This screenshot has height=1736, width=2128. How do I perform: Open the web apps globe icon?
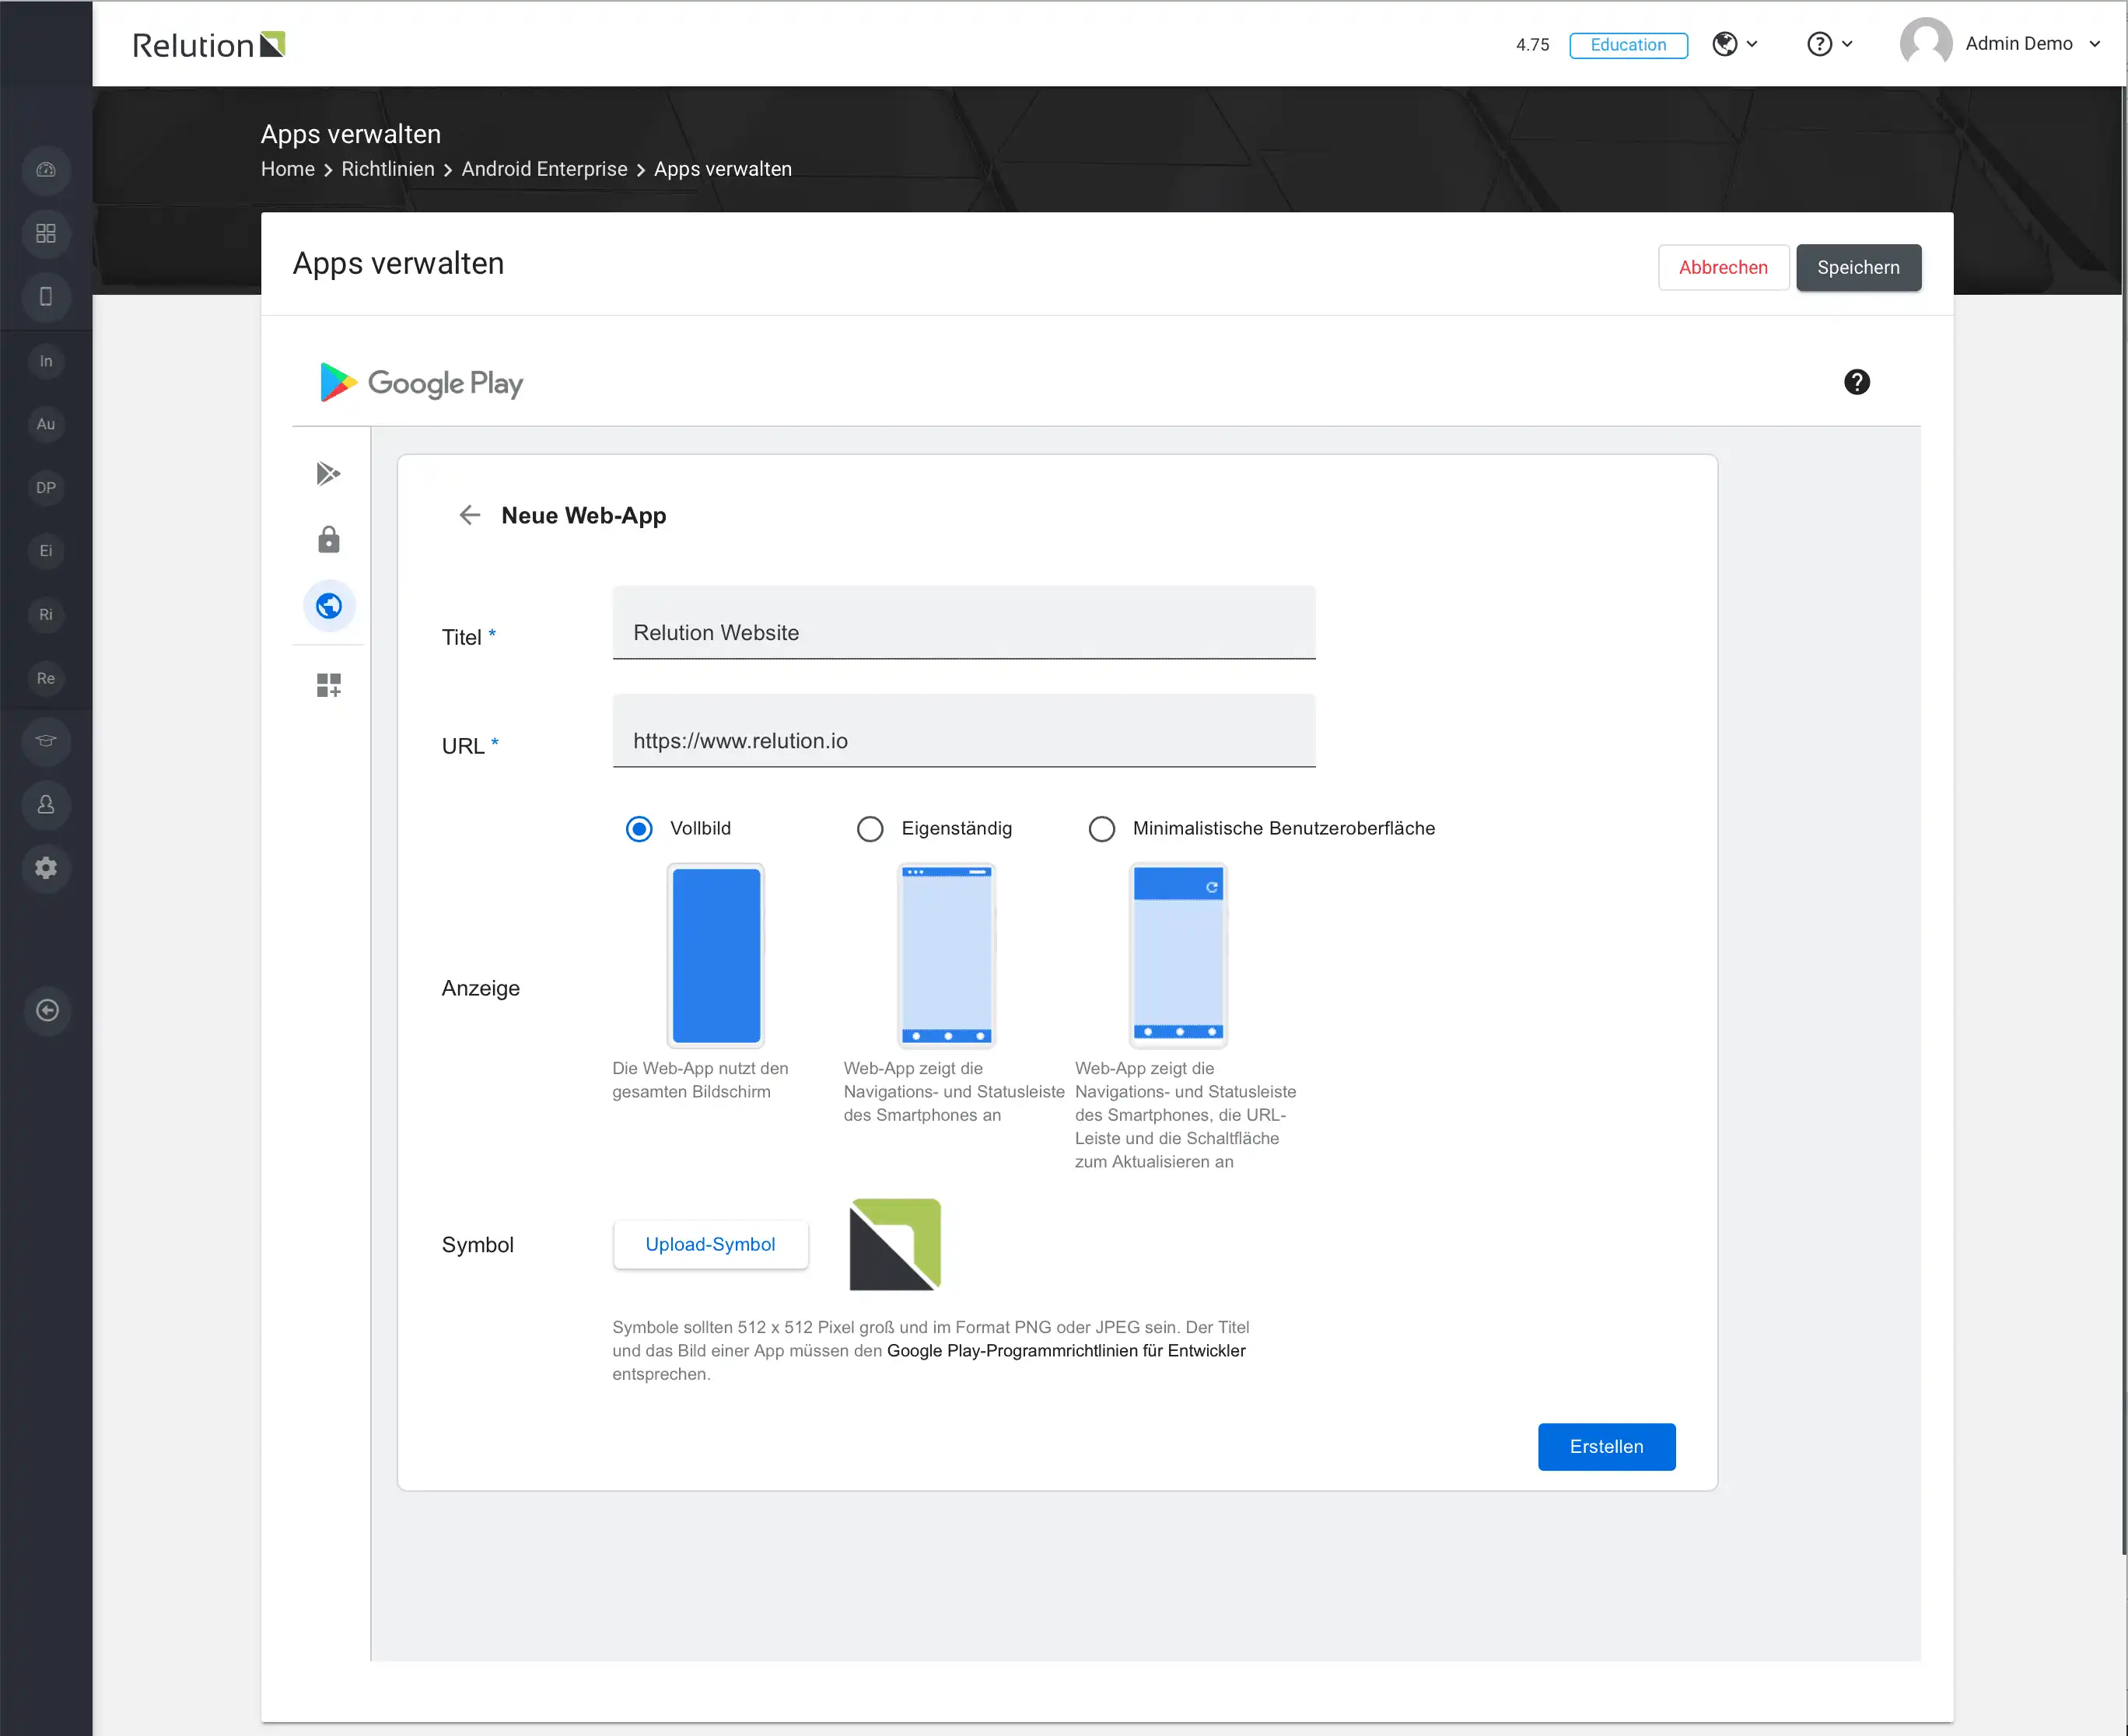[329, 606]
